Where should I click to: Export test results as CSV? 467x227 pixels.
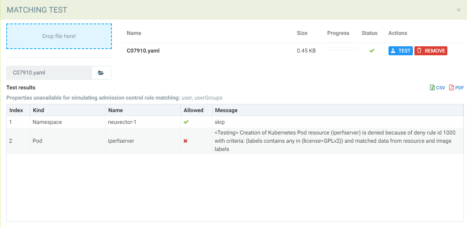(438, 88)
